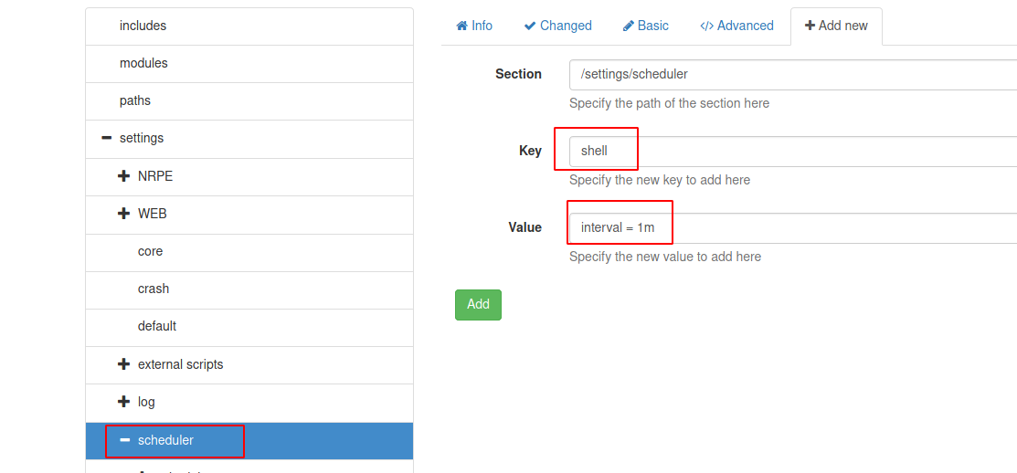Expand the NRPE tree node
The width and height of the screenshot is (1017, 473).
[124, 176]
